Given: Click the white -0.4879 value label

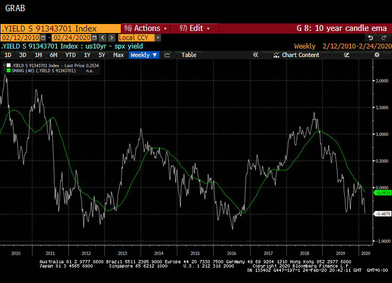Looking at the screenshot, I should point(382,214).
